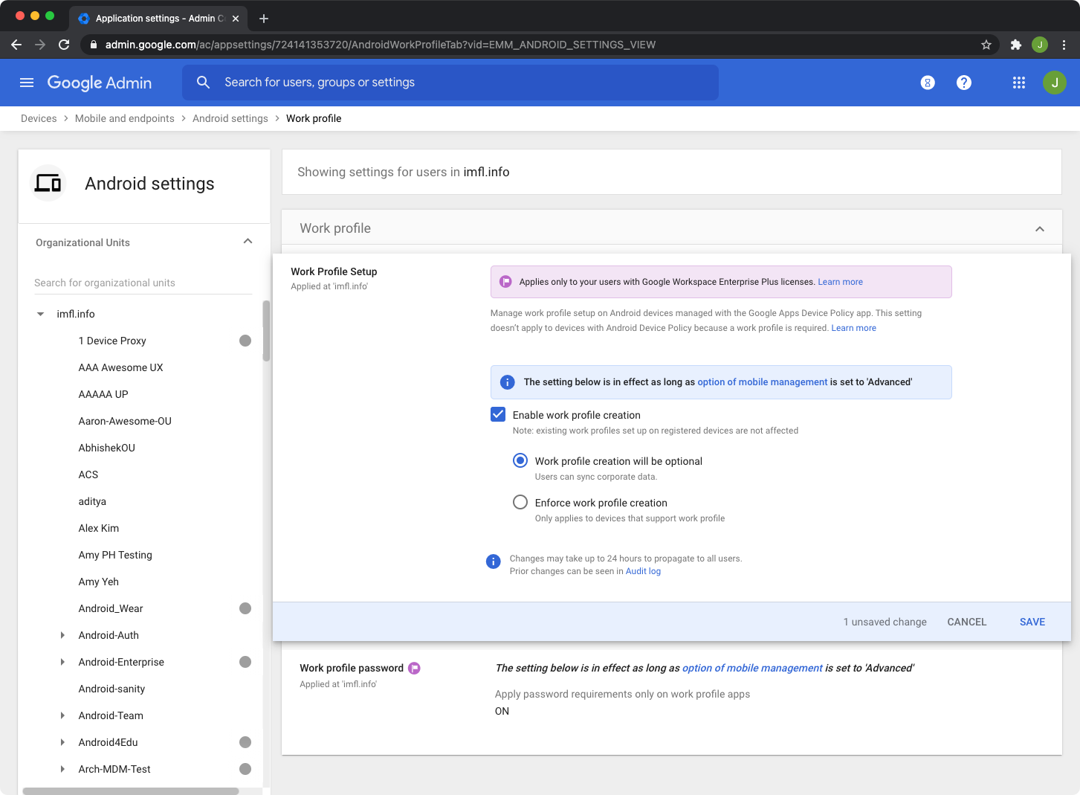Select the Android-sanity org unit
The width and height of the screenshot is (1080, 795).
tap(111, 689)
